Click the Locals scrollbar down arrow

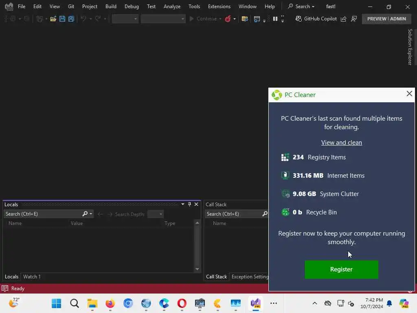[x=197, y=269]
